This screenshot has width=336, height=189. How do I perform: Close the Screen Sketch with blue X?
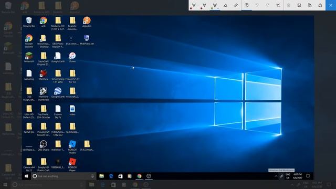(x=331, y=5)
